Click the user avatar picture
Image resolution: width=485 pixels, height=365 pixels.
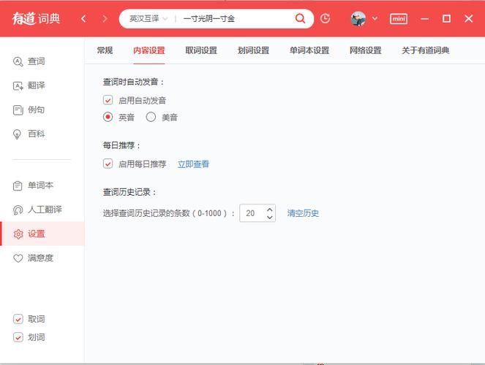pos(358,19)
